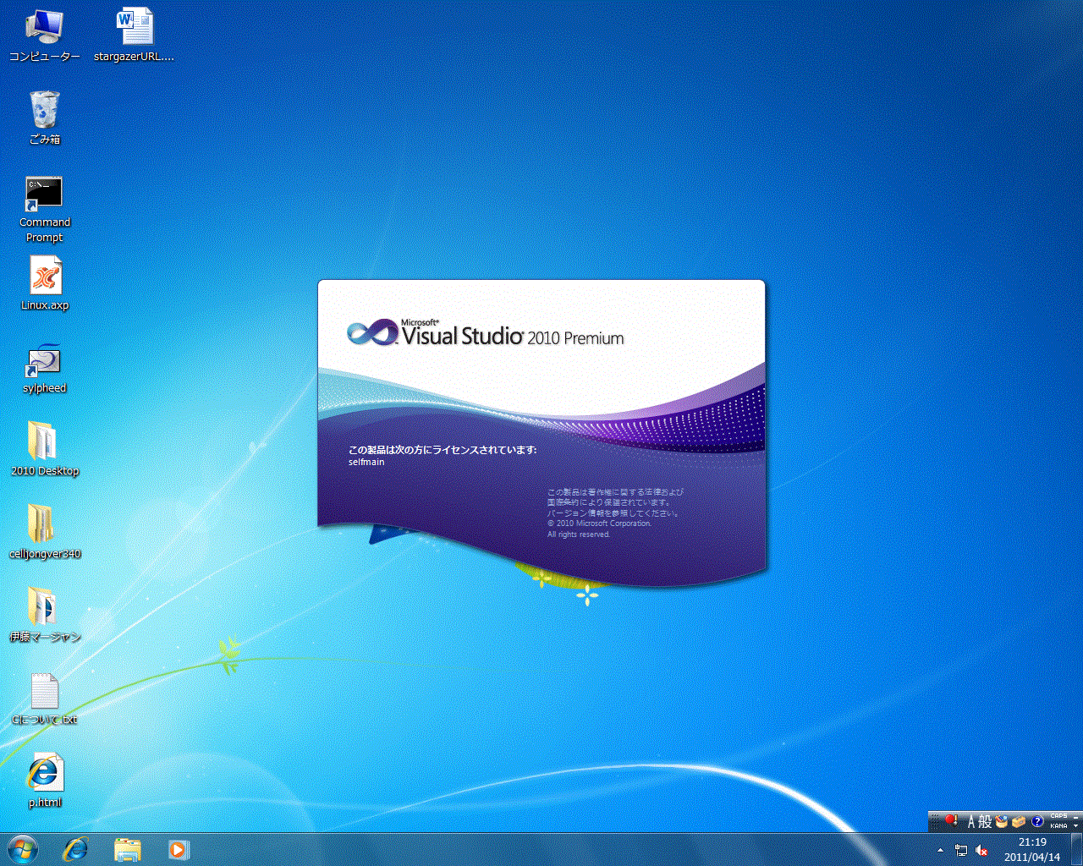Change IME conversion mode '般' button
1083x866 pixels.
click(985, 822)
